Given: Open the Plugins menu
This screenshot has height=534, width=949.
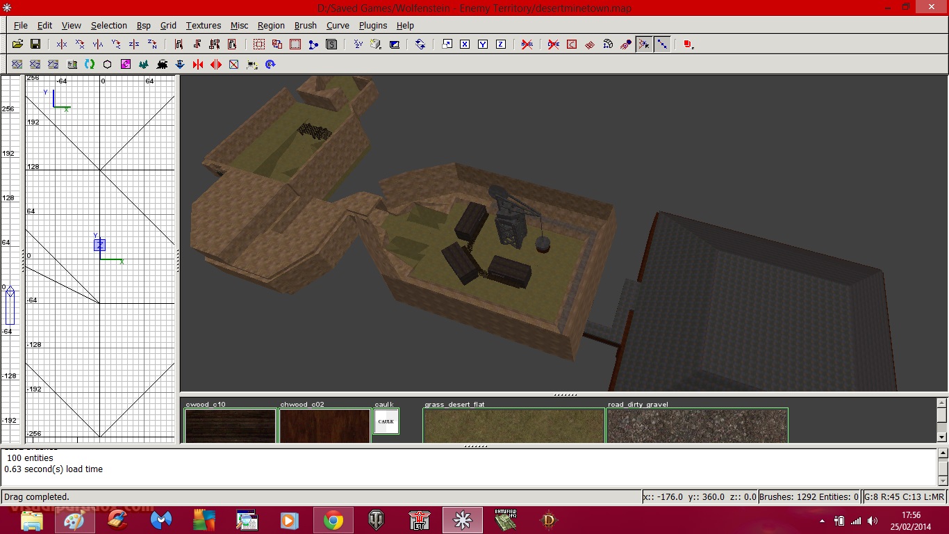Looking at the screenshot, I should coord(373,25).
